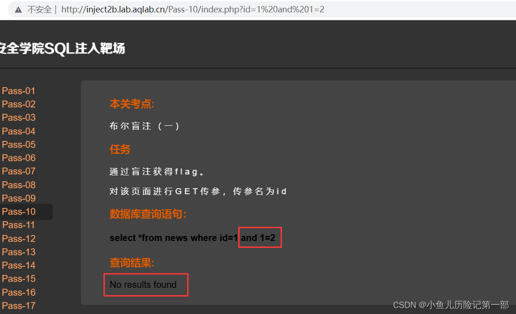
Task: Go to Pass-02 in sidebar
Action: (18, 104)
